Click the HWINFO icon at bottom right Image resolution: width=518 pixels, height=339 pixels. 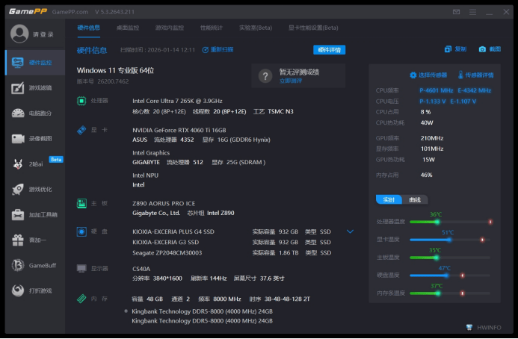click(469, 328)
